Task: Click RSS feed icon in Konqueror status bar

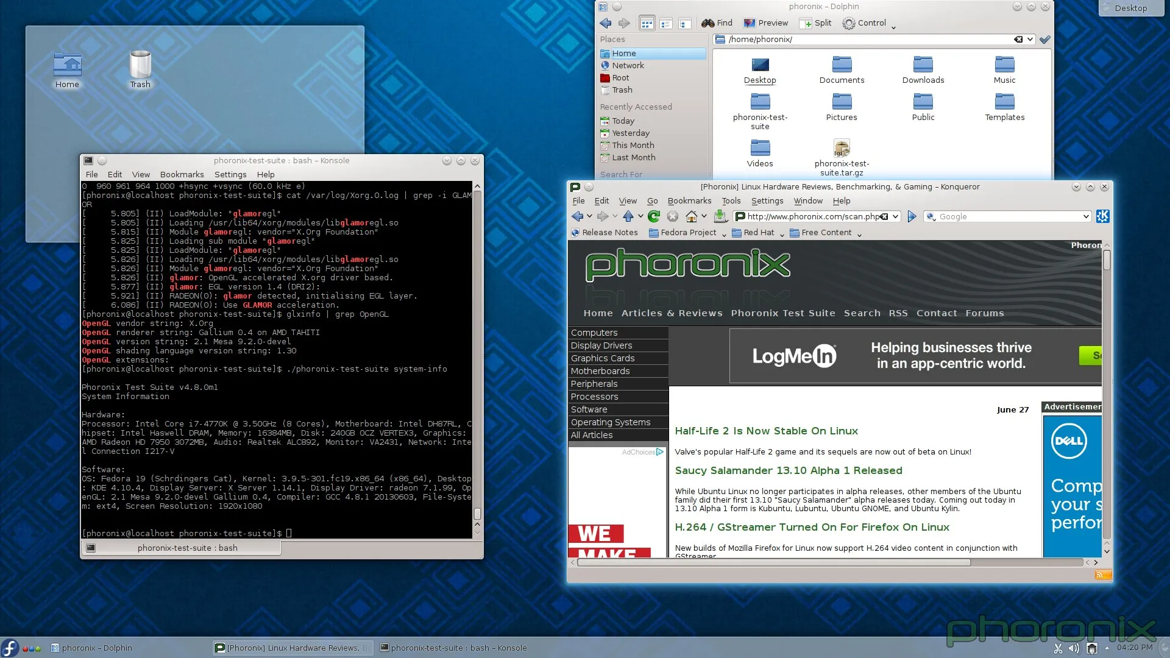Action: 1103,575
